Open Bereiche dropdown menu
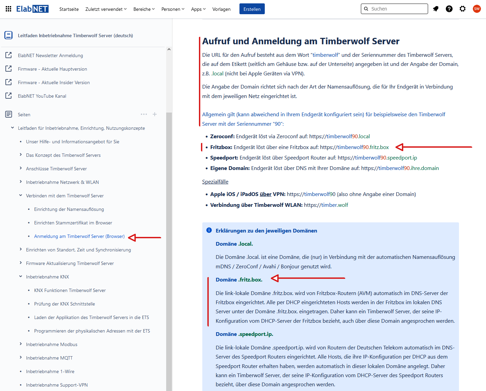Image resolution: width=486 pixels, height=391 pixels. pos(144,9)
